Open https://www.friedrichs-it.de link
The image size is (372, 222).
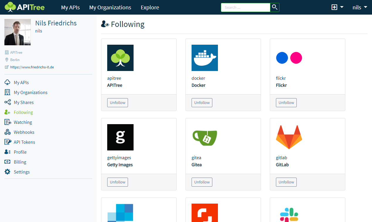click(32, 67)
